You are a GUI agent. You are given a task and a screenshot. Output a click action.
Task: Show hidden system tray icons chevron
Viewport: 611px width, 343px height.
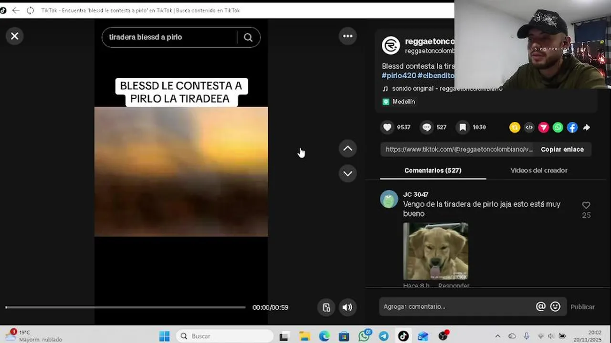[x=497, y=336]
